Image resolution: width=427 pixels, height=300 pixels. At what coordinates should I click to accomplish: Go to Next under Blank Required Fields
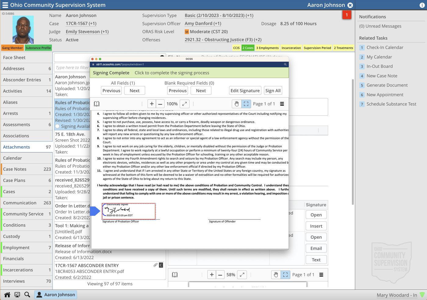(x=201, y=91)
